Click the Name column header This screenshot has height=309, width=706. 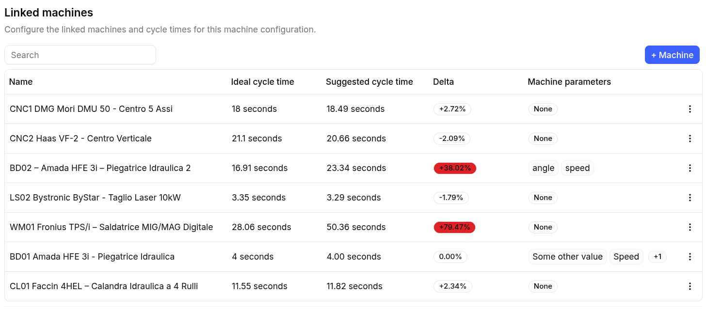(x=21, y=82)
